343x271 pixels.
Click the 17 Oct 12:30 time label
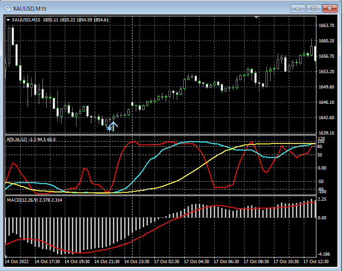(x=316, y=261)
